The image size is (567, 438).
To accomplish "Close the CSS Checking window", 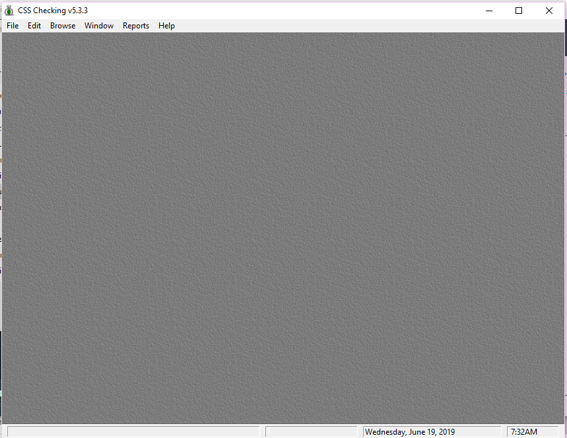I will pyautogui.click(x=549, y=11).
